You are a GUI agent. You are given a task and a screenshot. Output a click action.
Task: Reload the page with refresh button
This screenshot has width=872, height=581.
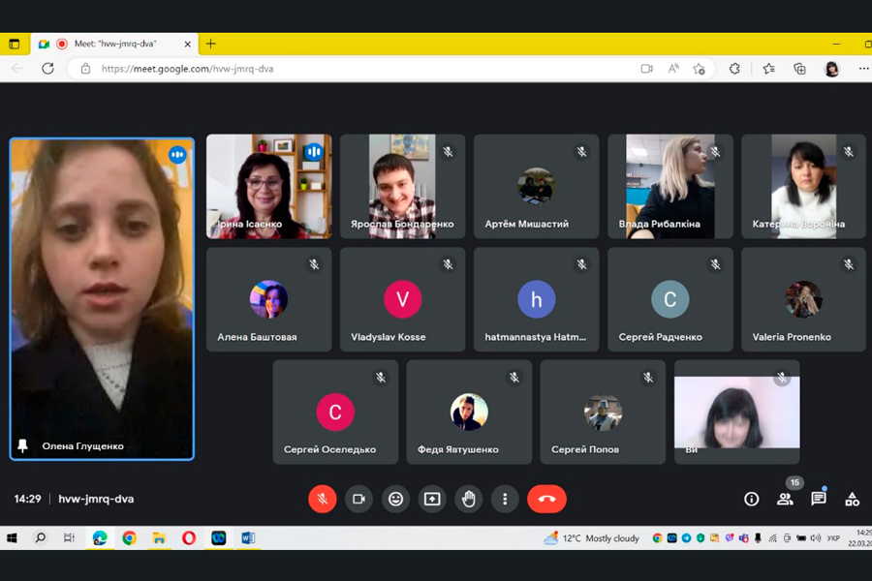click(47, 69)
